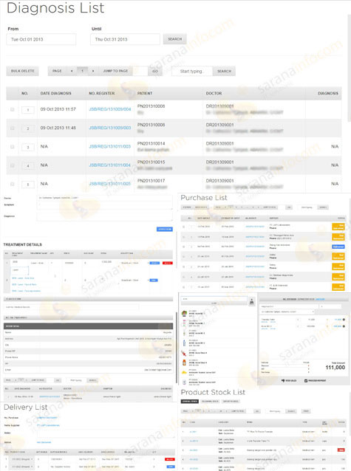
Task: Click the Until date field Thu Oct 31 2013
Action: 125,39
